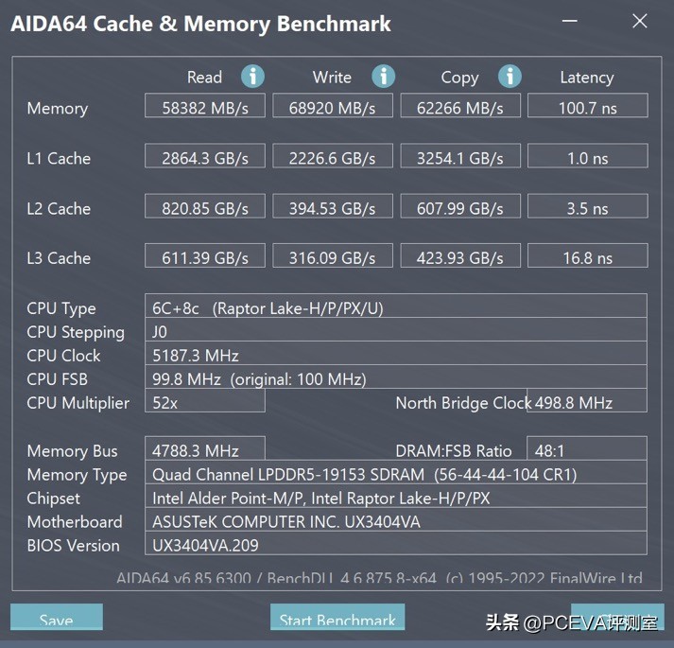Click the CPU Clock value field
This screenshot has height=648, width=674.
[397, 356]
